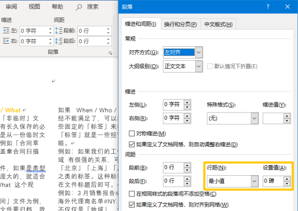Click the right indent icon in ribbon
The width and height of the screenshot is (298, 211).
(6, 41)
